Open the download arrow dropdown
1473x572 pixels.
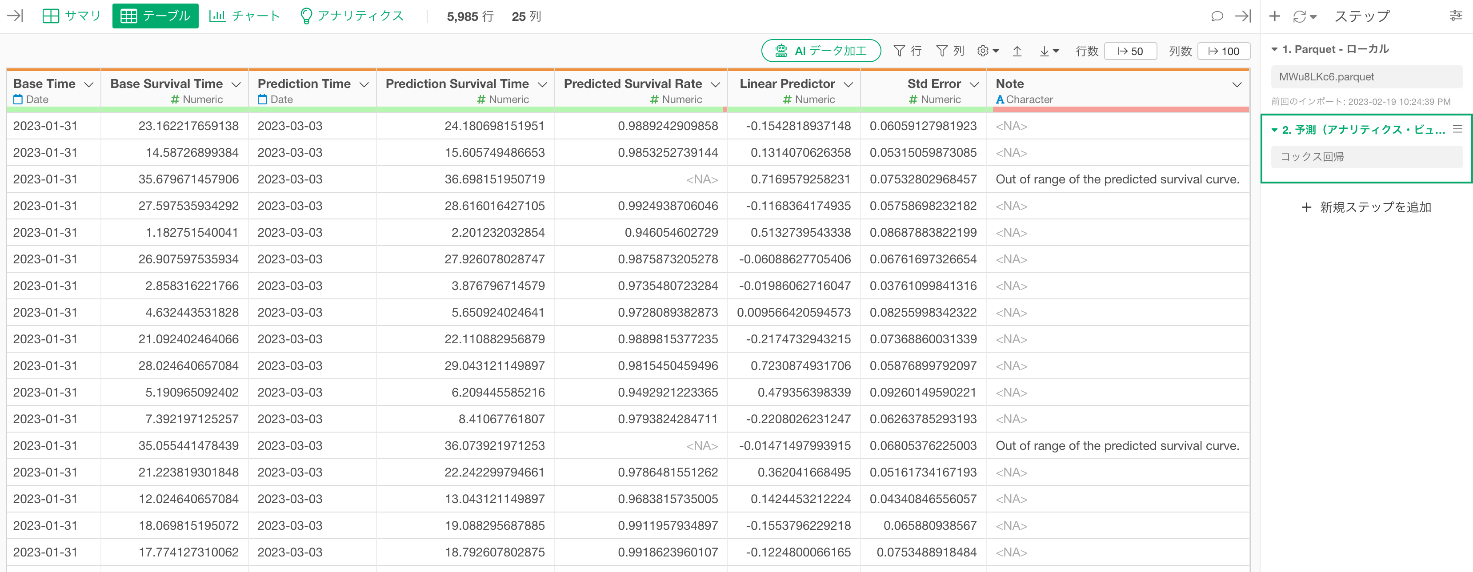[1049, 51]
